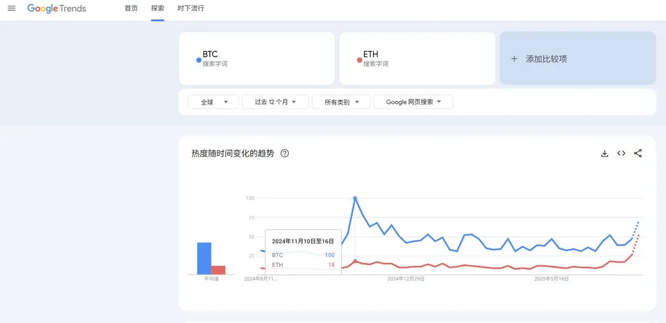The width and height of the screenshot is (666, 323).
Task: Click the Google Trends logo
Action: coord(57,8)
